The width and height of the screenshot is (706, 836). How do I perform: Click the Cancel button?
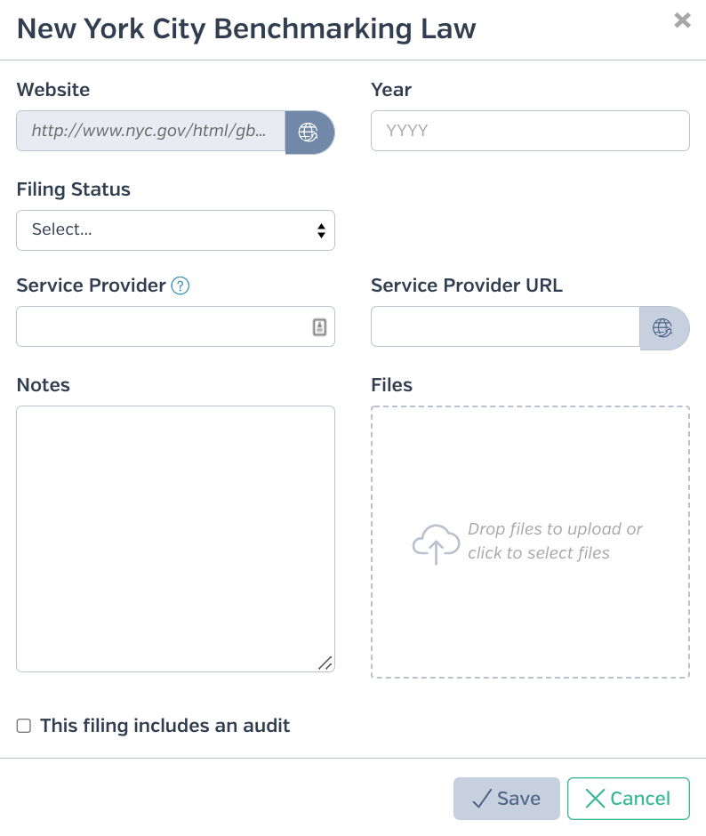629,798
